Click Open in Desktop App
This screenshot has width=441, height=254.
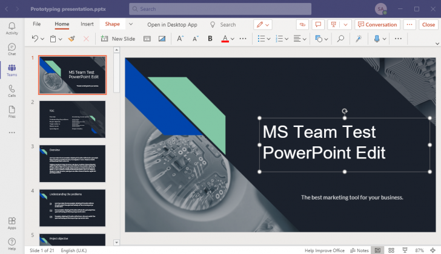pos(172,25)
